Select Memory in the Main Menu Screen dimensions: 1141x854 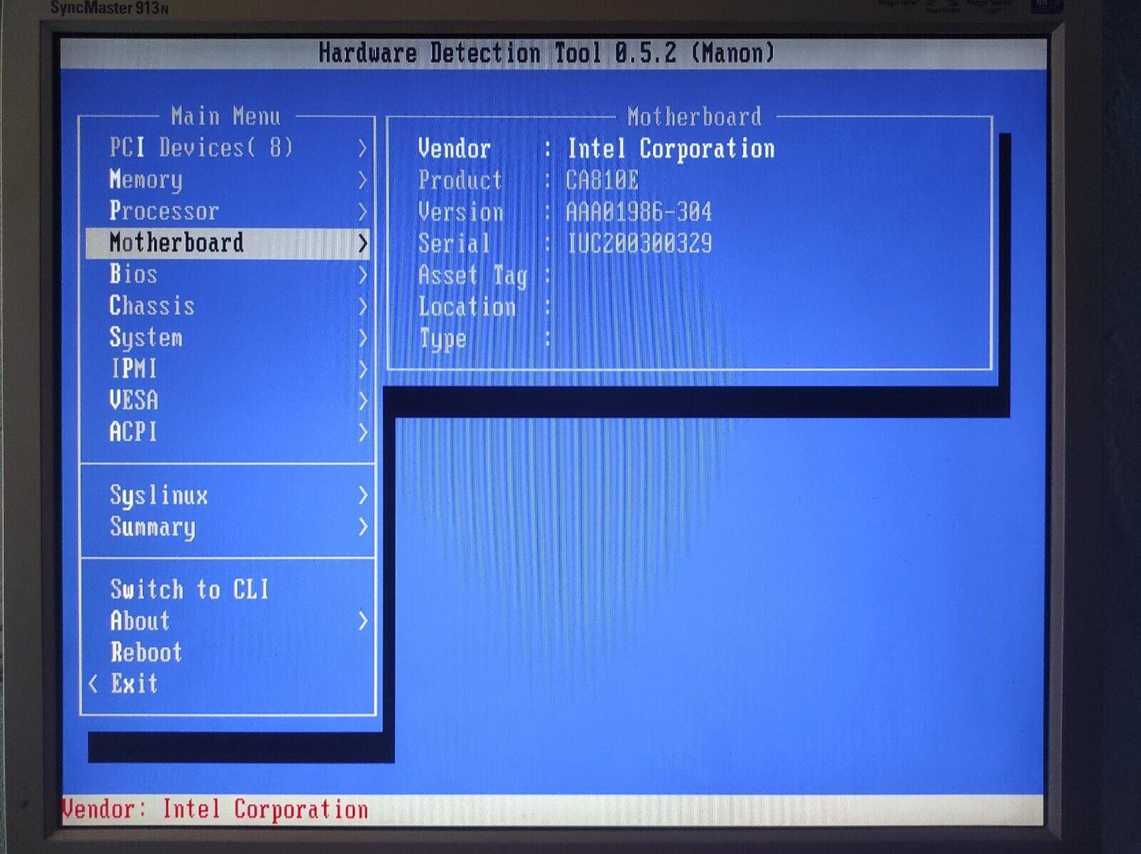[146, 179]
